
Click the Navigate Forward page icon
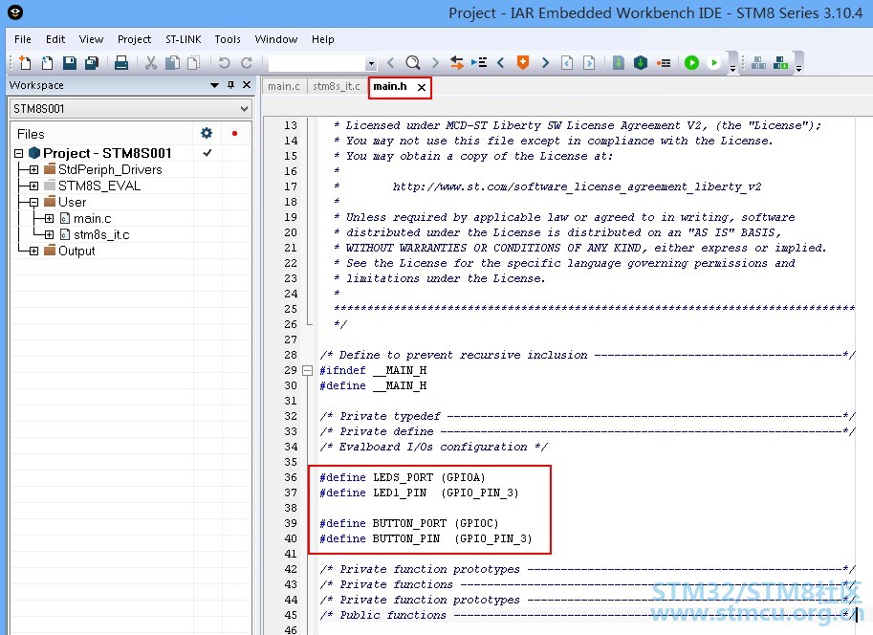589,62
